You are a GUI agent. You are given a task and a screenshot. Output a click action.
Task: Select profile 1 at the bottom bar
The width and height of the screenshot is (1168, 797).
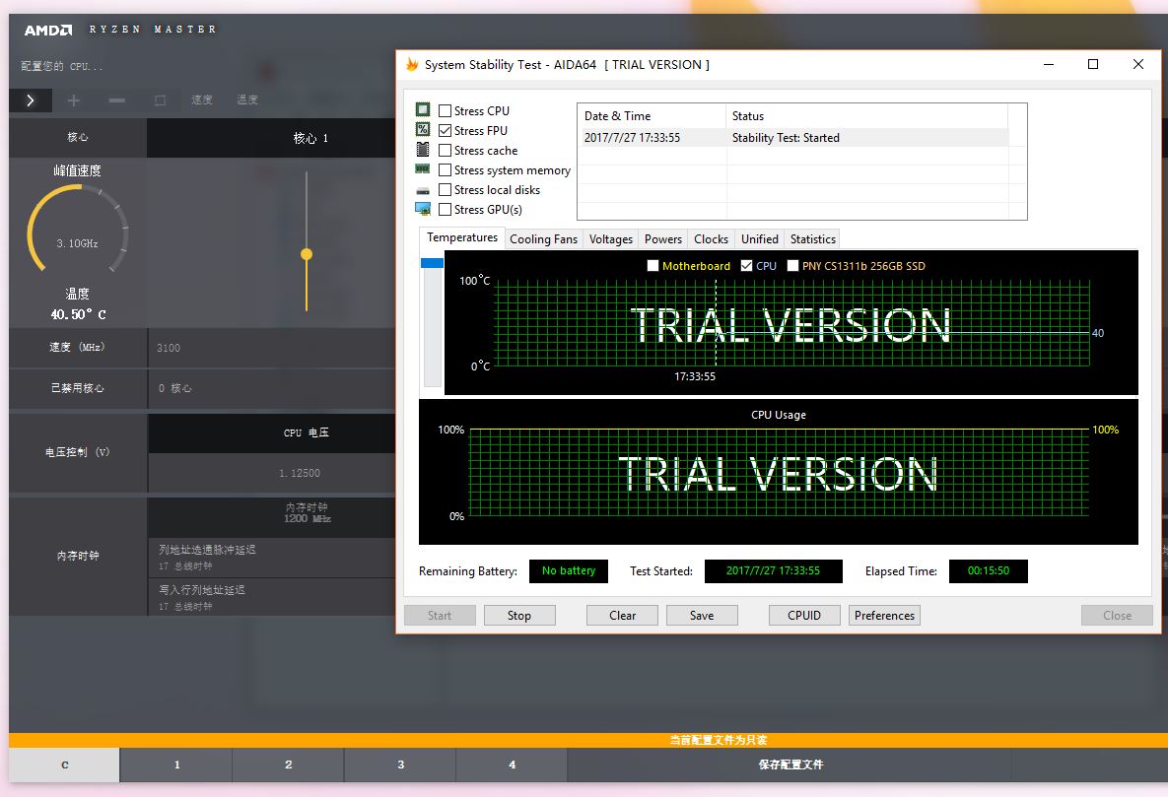[x=175, y=764]
